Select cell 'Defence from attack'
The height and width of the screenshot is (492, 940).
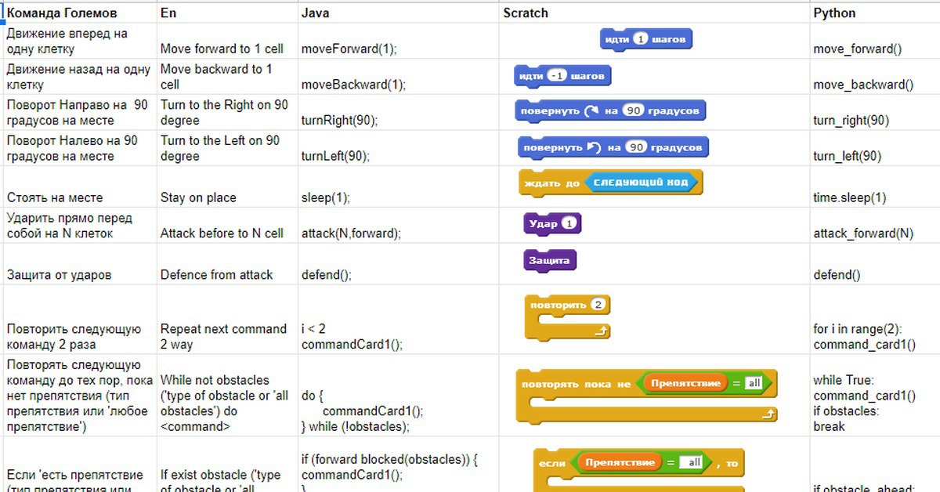(227, 264)
